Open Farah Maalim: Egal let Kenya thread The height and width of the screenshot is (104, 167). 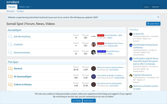[x=146, y=61]
